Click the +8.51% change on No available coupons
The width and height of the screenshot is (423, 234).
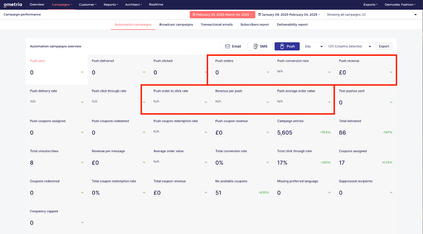[264, 193]
